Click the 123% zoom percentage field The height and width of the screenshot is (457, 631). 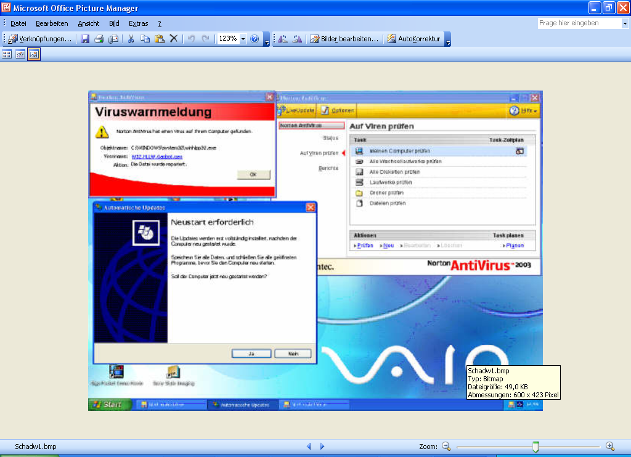click(228, 39)
